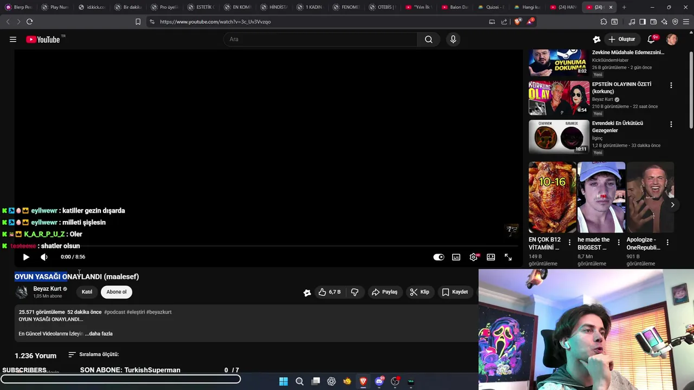Like the video with 6,7 B likes
The image size is (694, 390).
click(330, 292)
